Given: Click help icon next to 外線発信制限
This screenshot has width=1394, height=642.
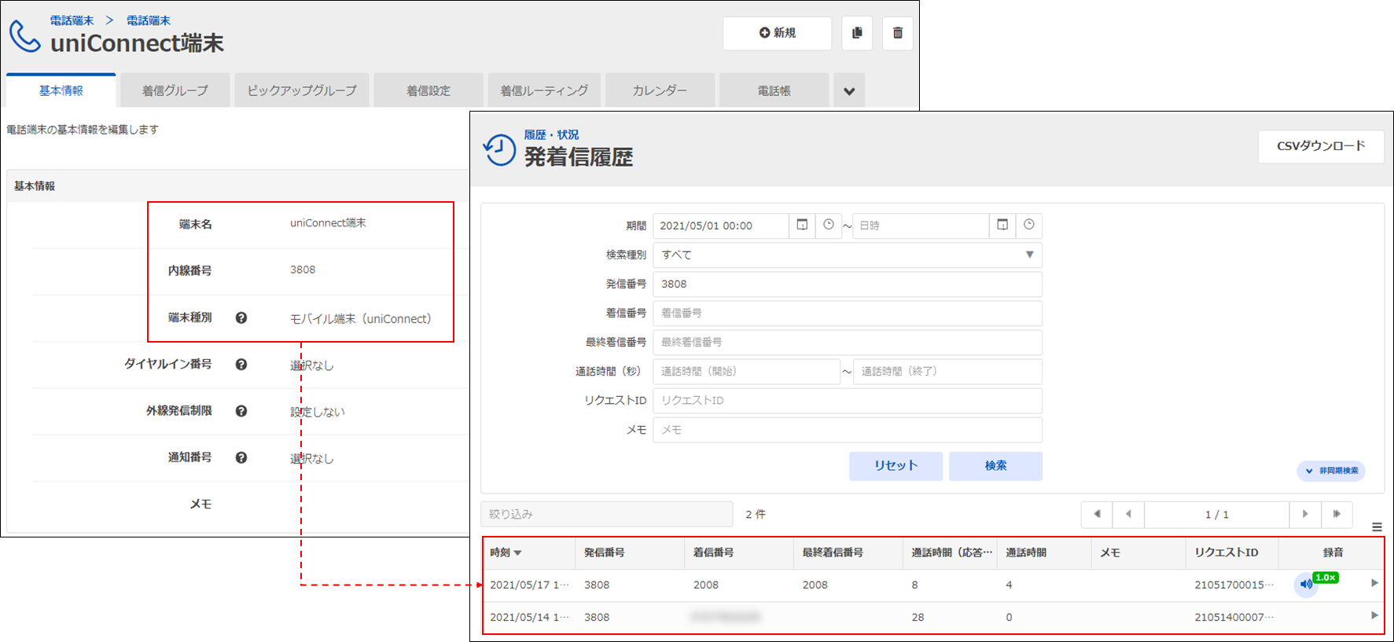Looking at the screenshot, I should [241, 410].
